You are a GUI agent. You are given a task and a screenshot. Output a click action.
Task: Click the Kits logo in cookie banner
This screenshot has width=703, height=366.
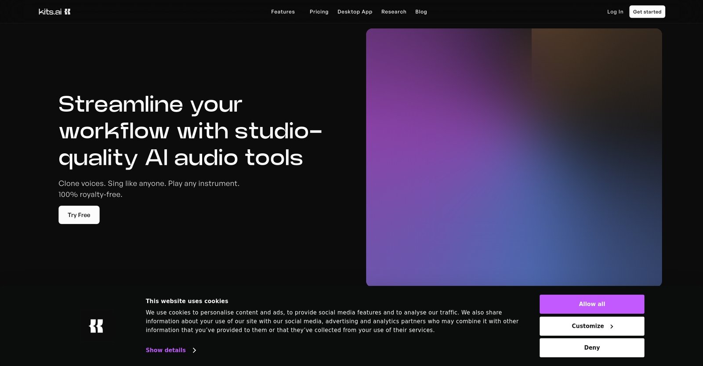[96, 326]
